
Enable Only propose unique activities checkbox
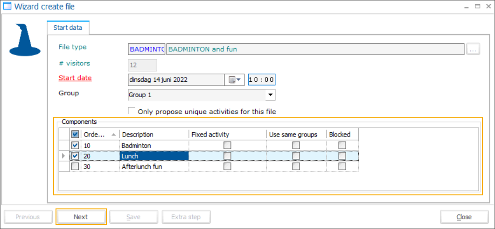click(131, 111)
